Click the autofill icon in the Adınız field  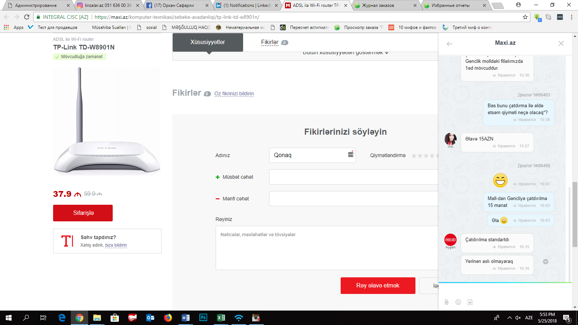coord(350,154)
